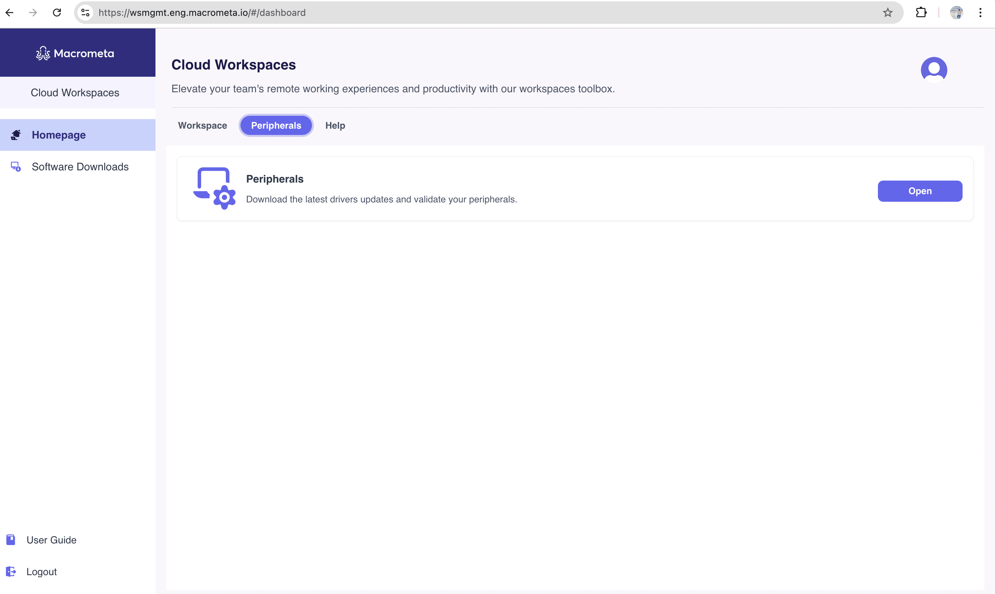Open the Peripherals toolbox
995x594 pixels.
(920, 191)
